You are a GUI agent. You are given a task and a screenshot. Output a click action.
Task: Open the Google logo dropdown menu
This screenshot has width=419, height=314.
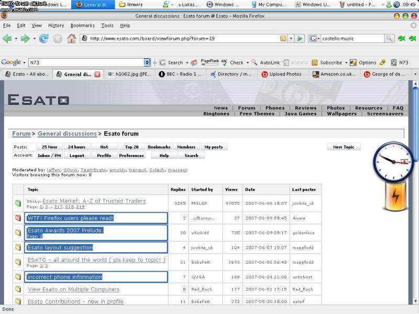[24, 62]
